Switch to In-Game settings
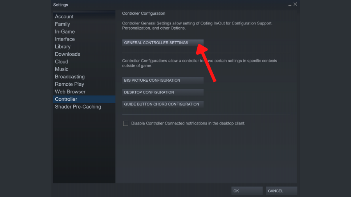 (84, 32)
